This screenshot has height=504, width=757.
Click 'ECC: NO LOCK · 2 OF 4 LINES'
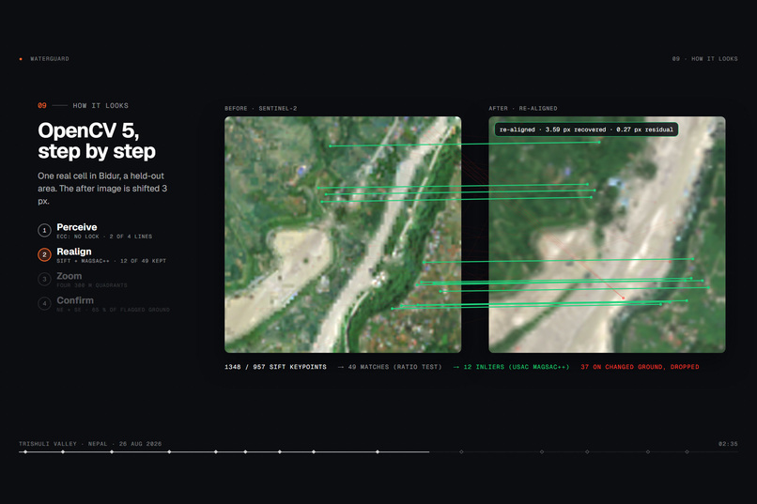click(x=104, y=237)
